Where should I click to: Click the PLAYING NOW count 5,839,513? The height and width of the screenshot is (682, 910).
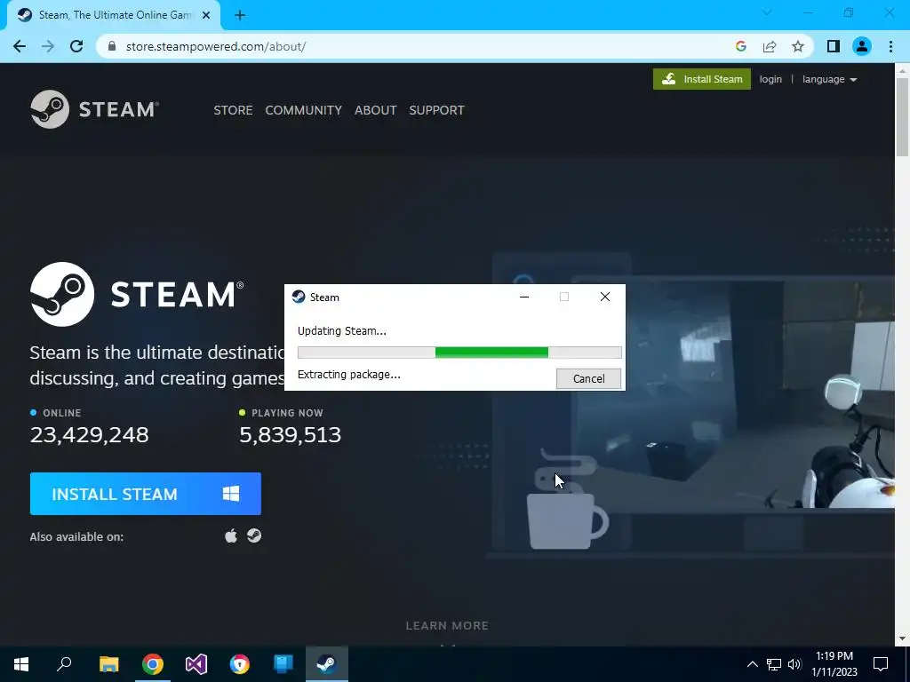(291, 435)
